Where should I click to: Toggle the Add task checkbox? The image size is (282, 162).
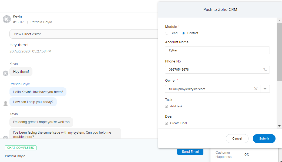click(167, 106)
